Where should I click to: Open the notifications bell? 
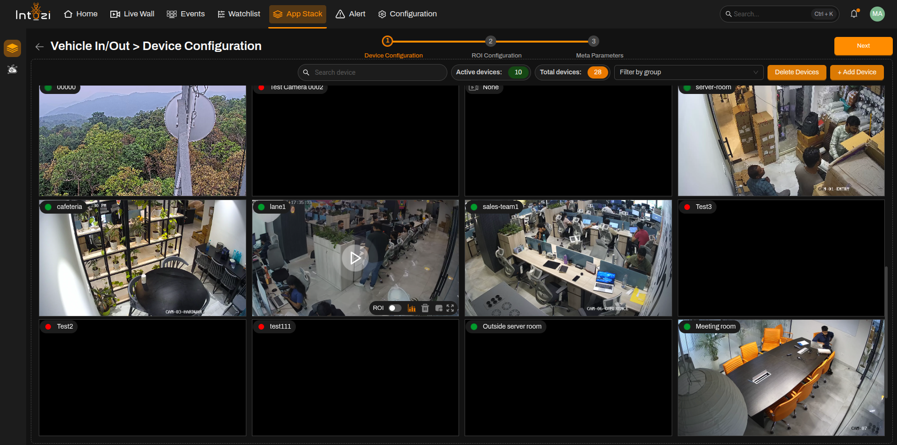(854, 14)
